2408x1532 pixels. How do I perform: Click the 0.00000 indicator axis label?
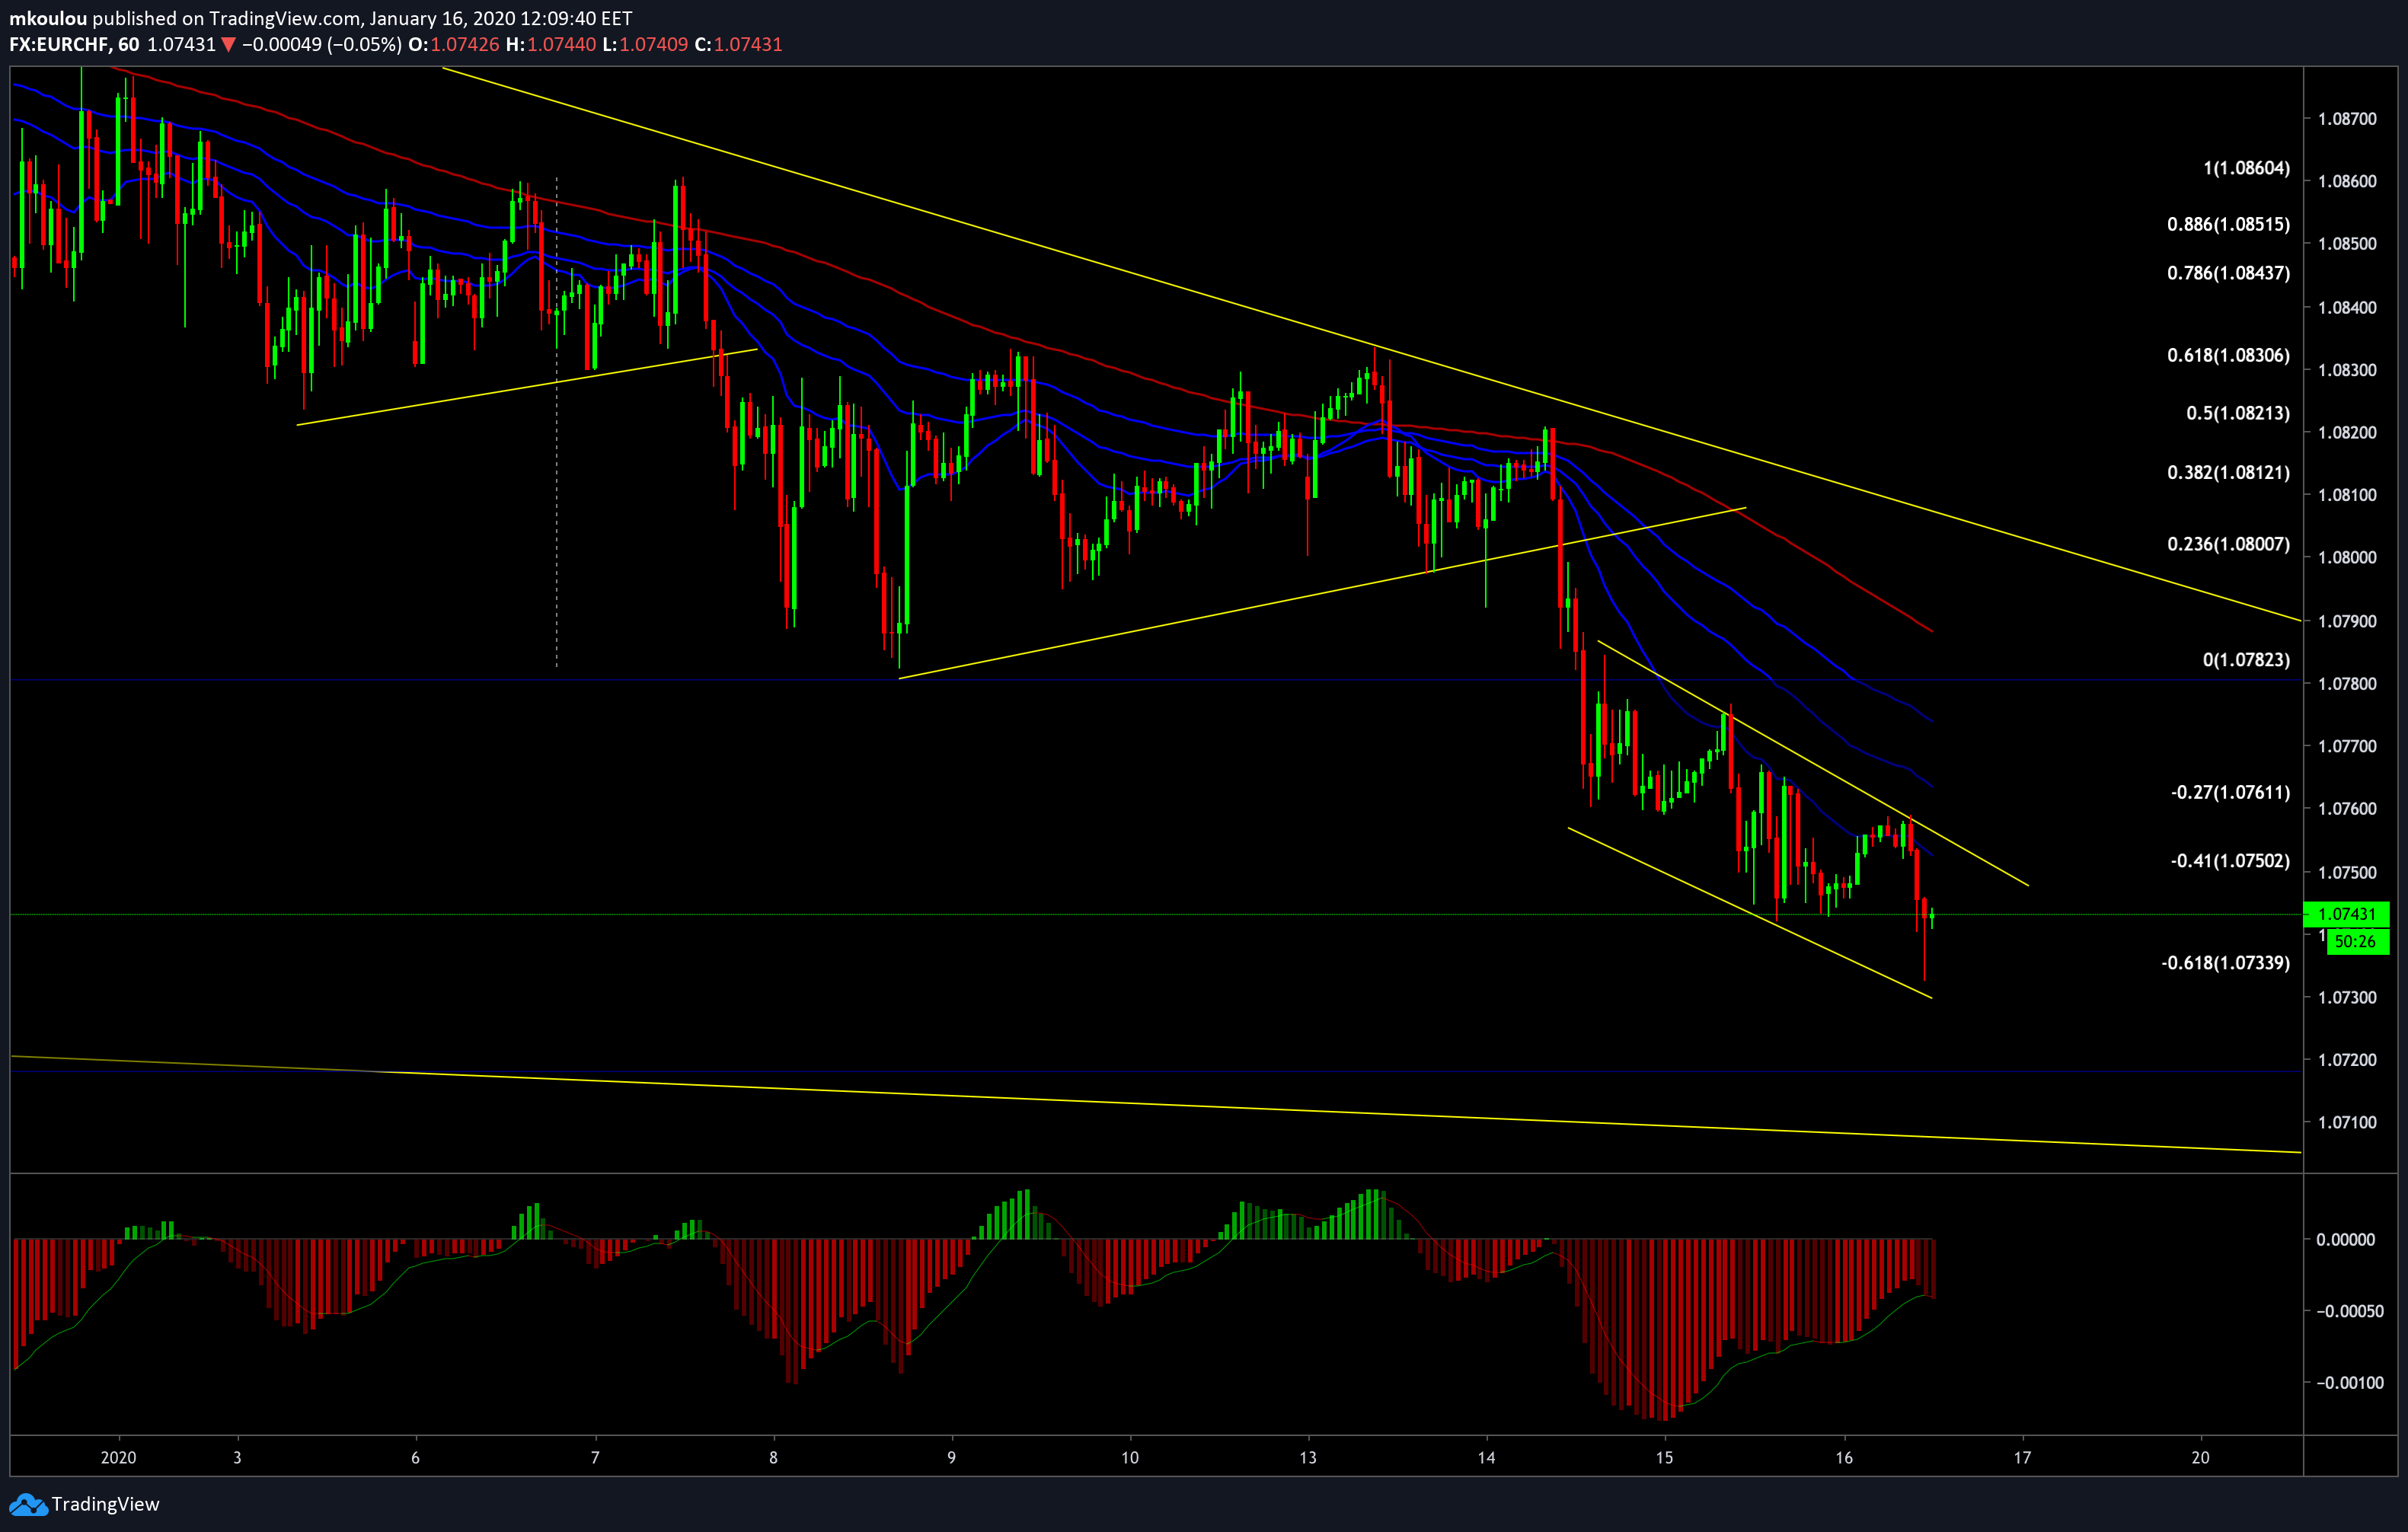click(x=2346, y=1240)
